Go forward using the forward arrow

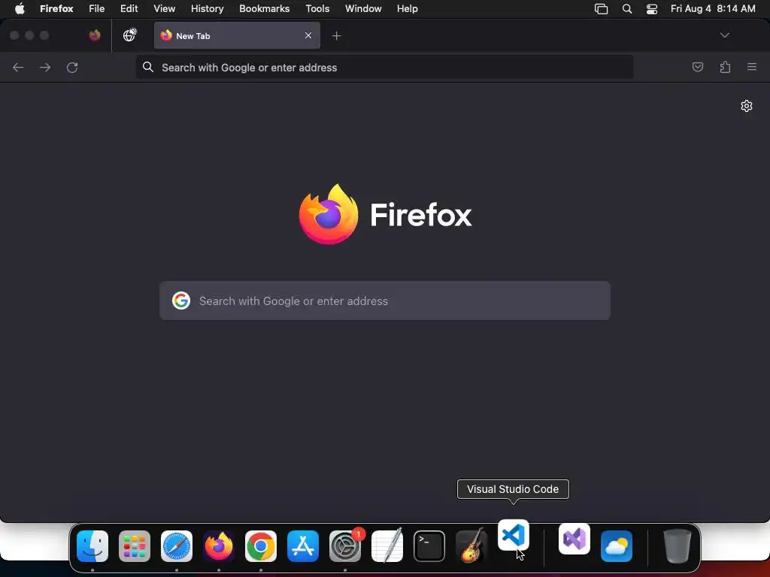45,67
